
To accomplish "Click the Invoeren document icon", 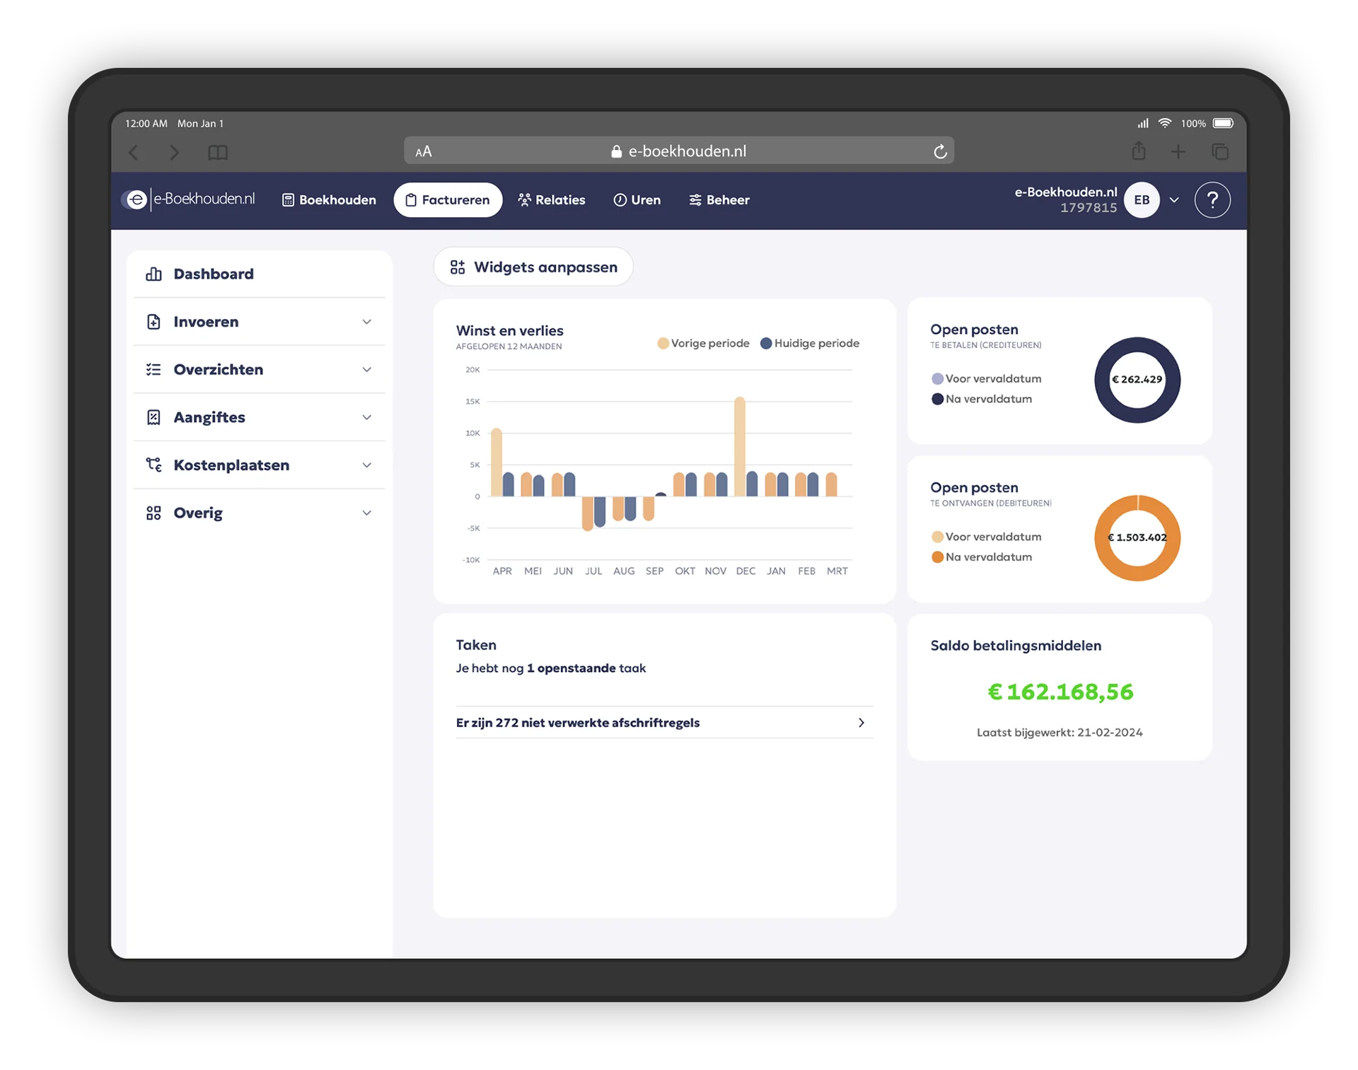I will coord(154,322).
